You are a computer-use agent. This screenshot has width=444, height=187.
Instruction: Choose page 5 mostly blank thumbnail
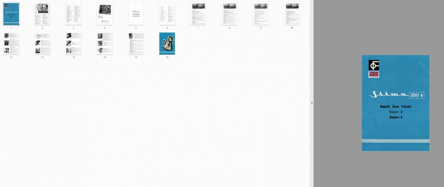click(136, 14)
